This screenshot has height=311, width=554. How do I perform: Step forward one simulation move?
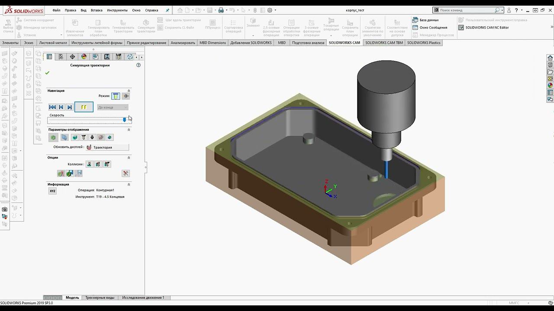[70, 107]
